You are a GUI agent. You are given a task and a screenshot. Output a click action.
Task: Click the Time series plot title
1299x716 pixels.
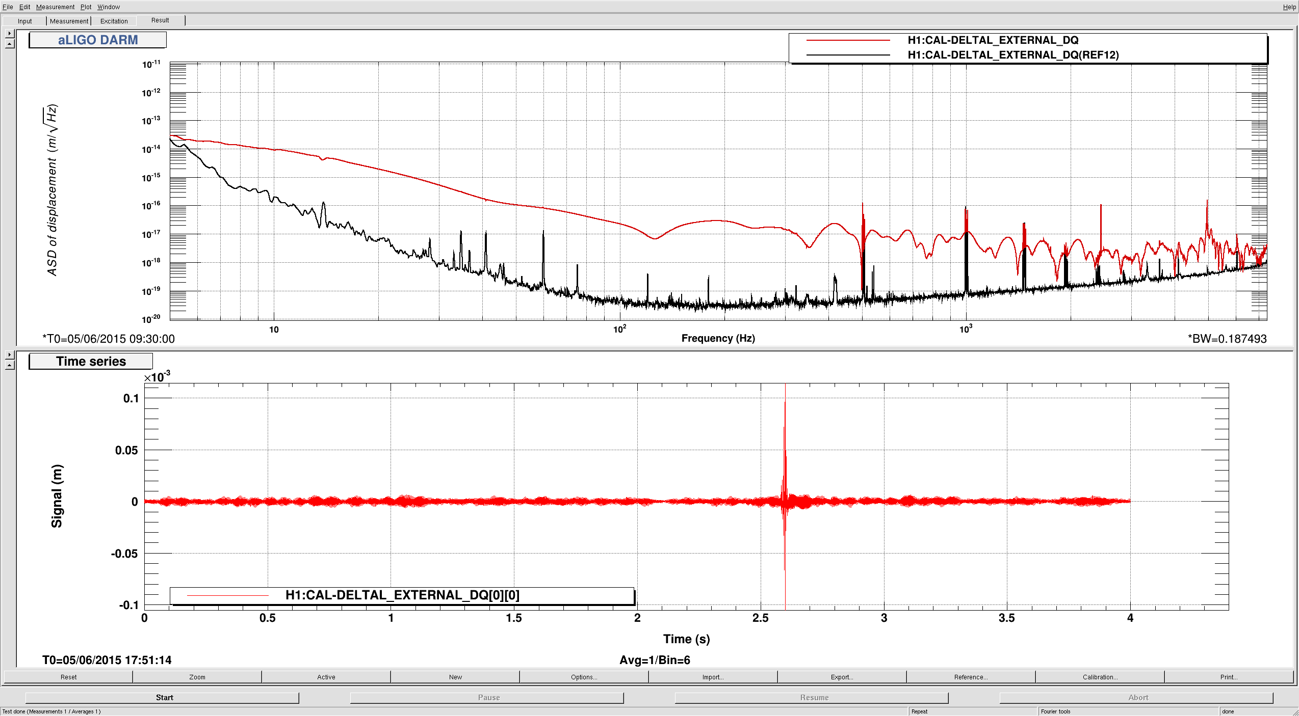click(91, 361)
